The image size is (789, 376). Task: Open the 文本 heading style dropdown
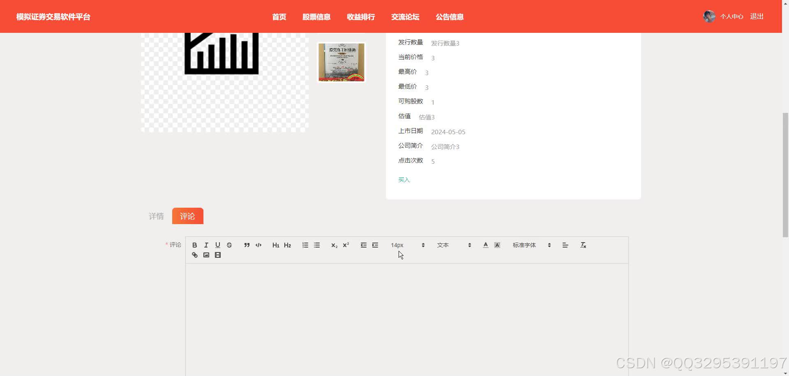454,245
